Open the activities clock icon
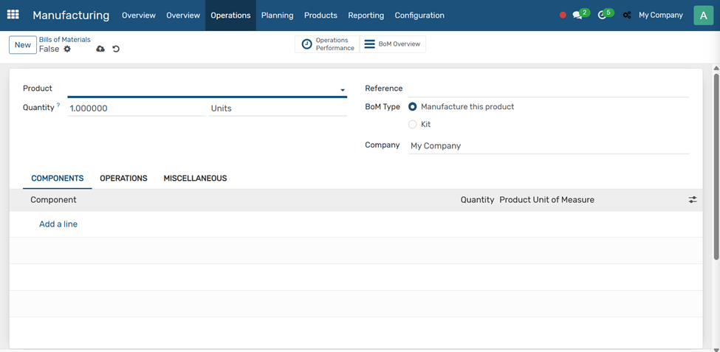Screen dimensions: 720x352 (x=602, y=15)
